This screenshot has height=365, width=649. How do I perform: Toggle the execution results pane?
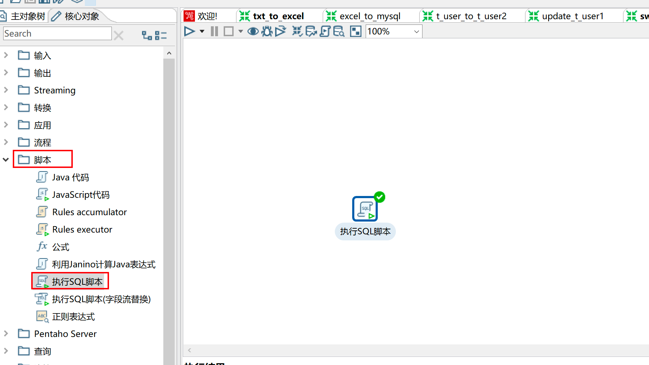(355, 32)
